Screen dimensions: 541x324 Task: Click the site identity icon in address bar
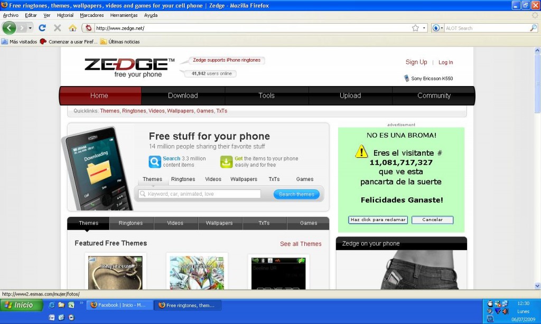click(x=89, y=28)
